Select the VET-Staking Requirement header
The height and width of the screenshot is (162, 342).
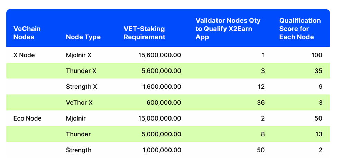tap(144, 33)
